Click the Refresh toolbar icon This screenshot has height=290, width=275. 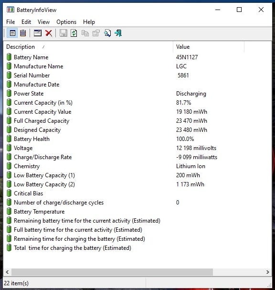[x=74, y=33]
